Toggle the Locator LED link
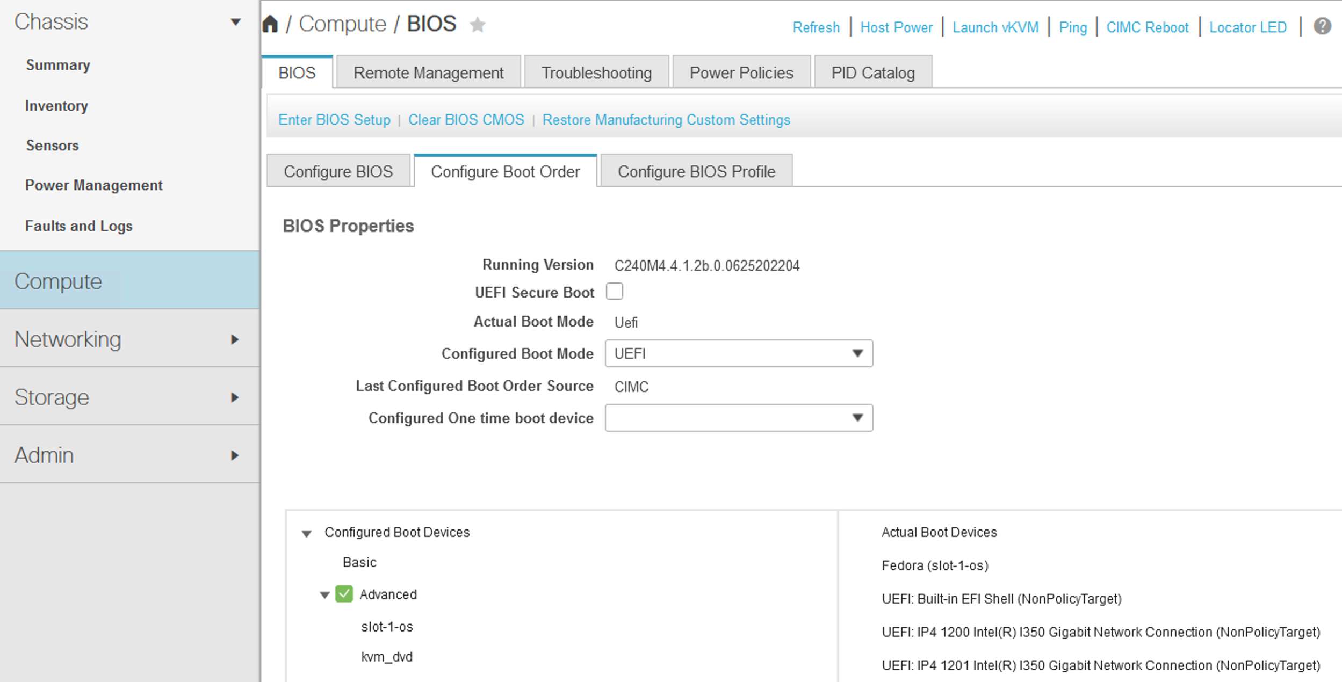The image size is (1342, 682). tap(1248, 27)
